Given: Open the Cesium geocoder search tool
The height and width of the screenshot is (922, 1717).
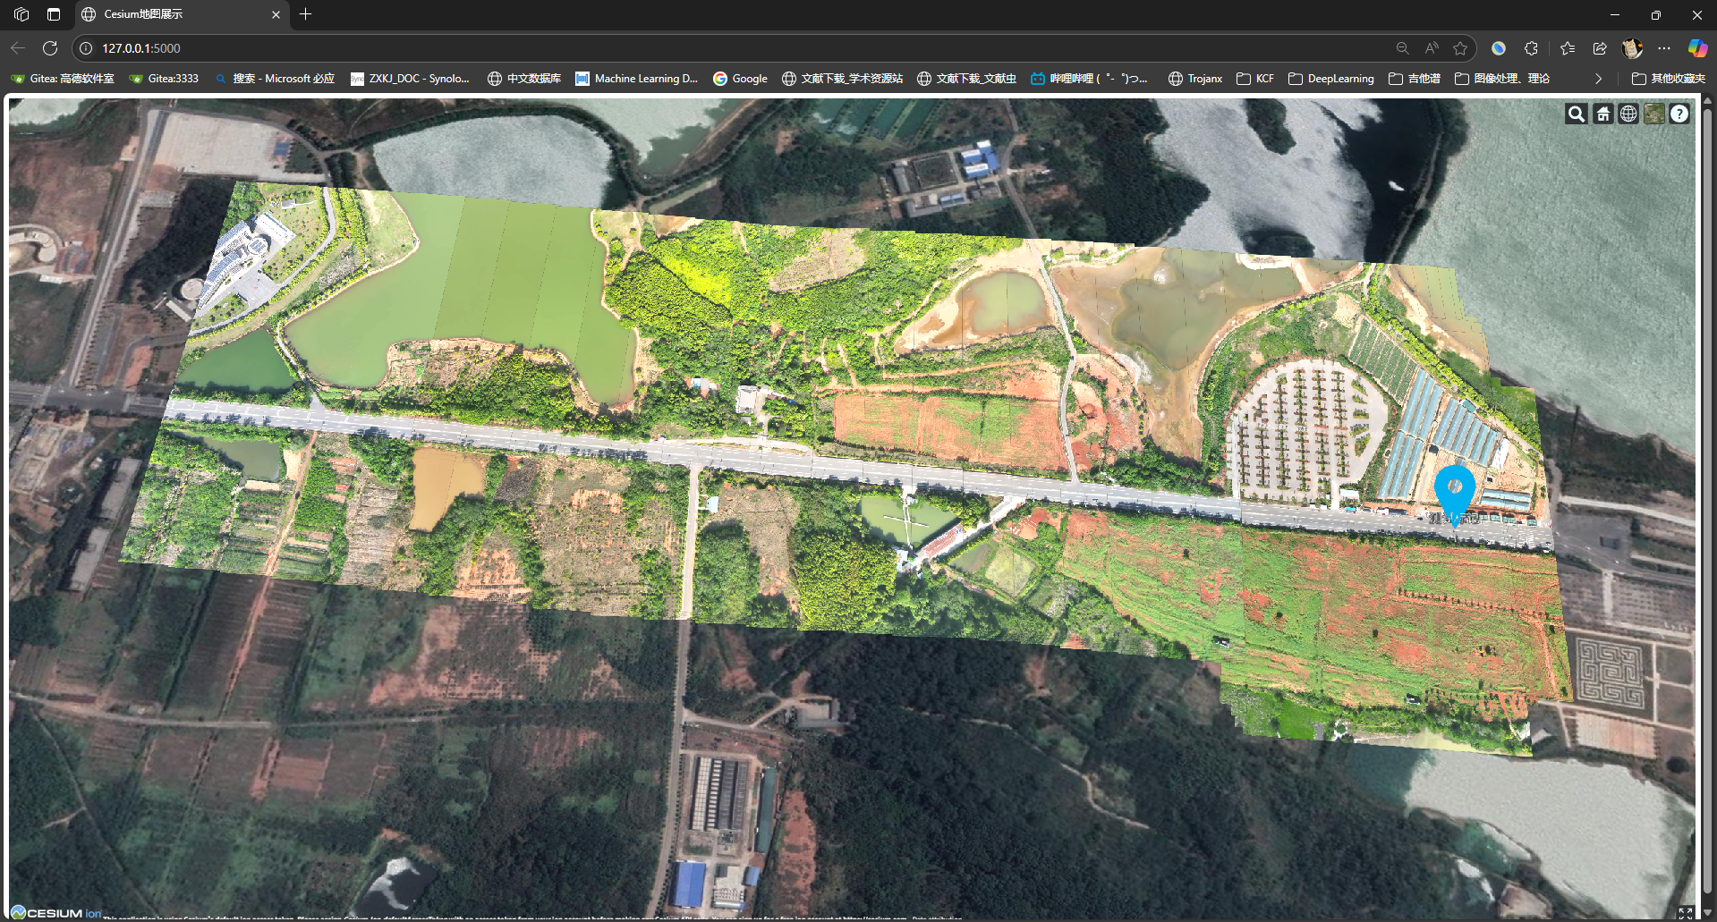Looking at the screenshot, I should point(1576,114).
